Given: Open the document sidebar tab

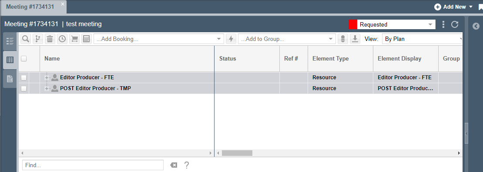Looking at the screenshot, I should (x=10, y=79).
